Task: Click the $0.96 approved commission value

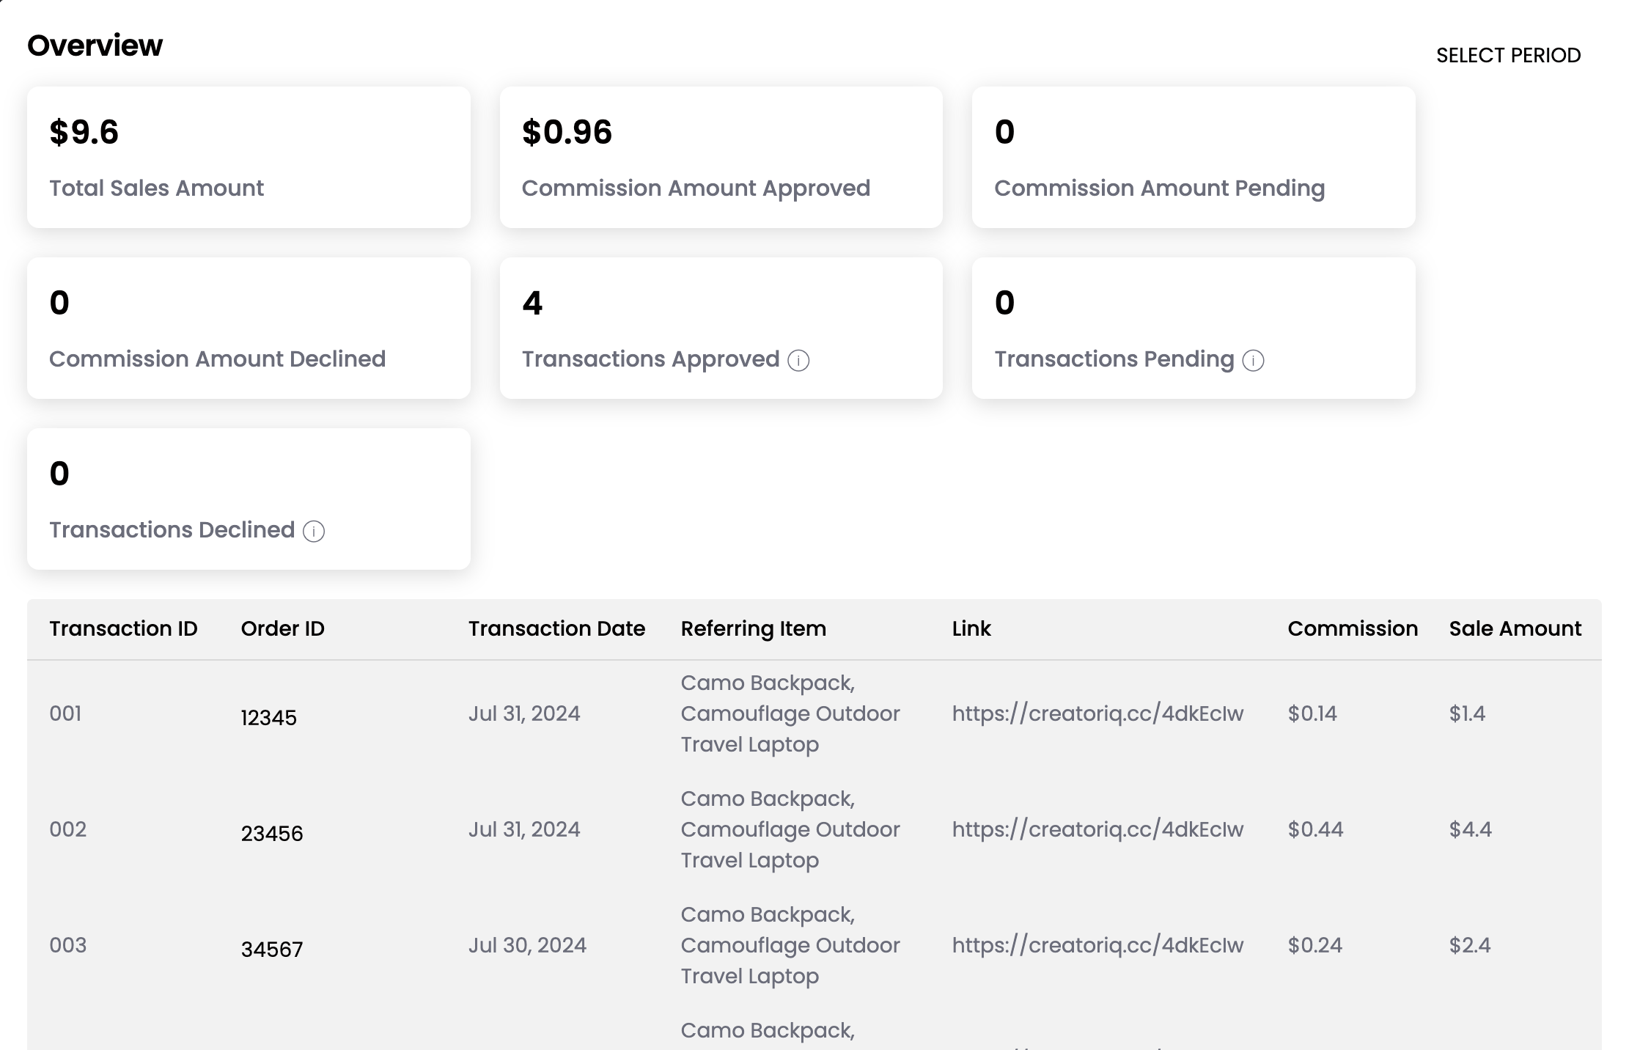Action: pyautogui.click(x=567, y=132)
